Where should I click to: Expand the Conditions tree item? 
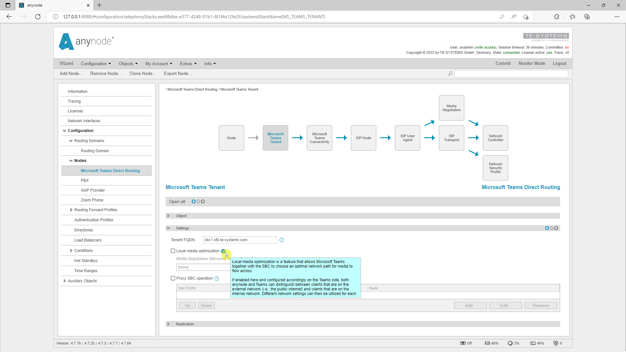tap(71, 251)
